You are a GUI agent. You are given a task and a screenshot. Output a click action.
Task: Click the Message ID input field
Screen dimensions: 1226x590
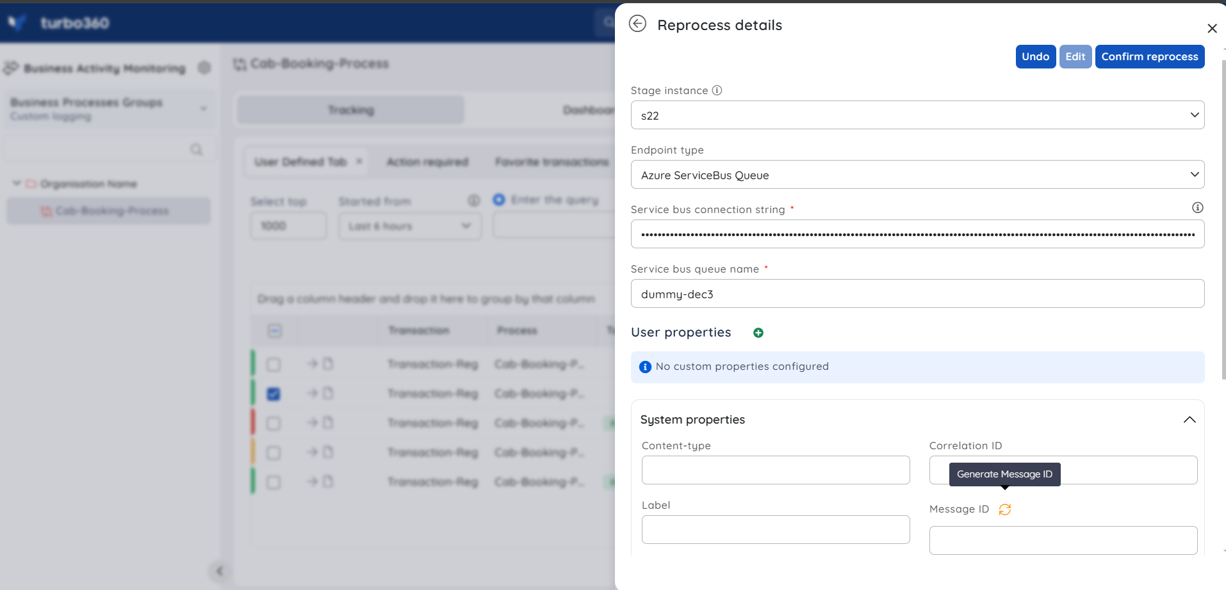pos(1063,541)
